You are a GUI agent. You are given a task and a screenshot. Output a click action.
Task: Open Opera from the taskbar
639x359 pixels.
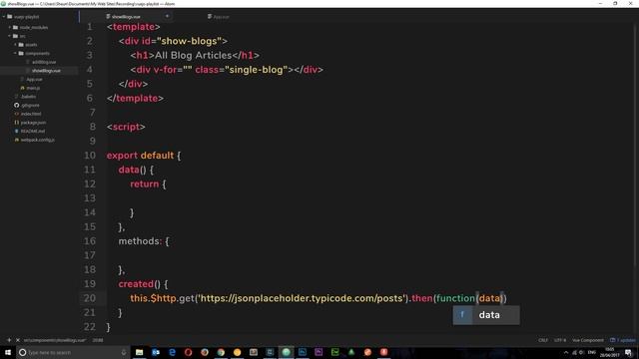pos(189,352)
